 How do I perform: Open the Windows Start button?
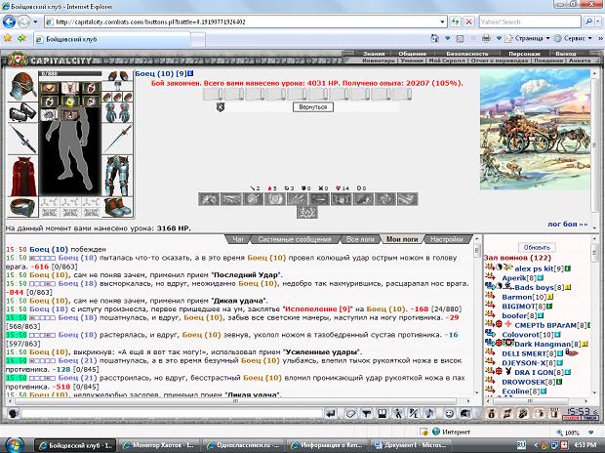point(14,445)
